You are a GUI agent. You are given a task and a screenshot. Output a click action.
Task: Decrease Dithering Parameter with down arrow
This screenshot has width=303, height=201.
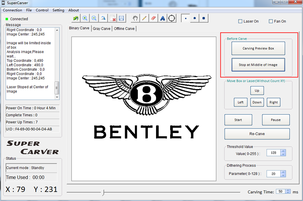[283, 175]
